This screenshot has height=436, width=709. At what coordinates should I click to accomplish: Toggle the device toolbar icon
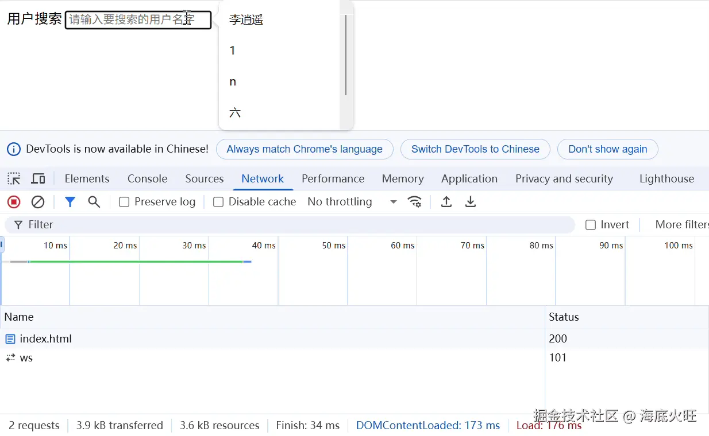(x=38, y=178)
